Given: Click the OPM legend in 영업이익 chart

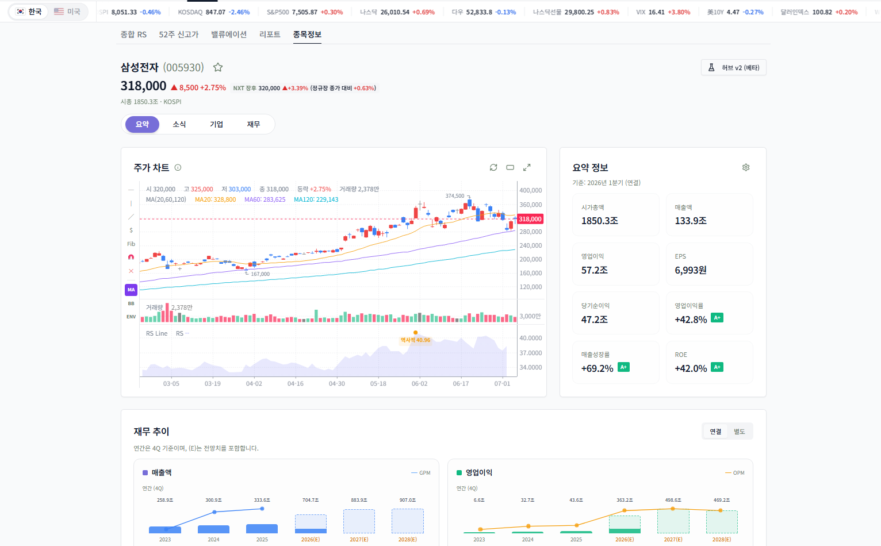Looking at the screenshot, I should click(x=735, y=473).
